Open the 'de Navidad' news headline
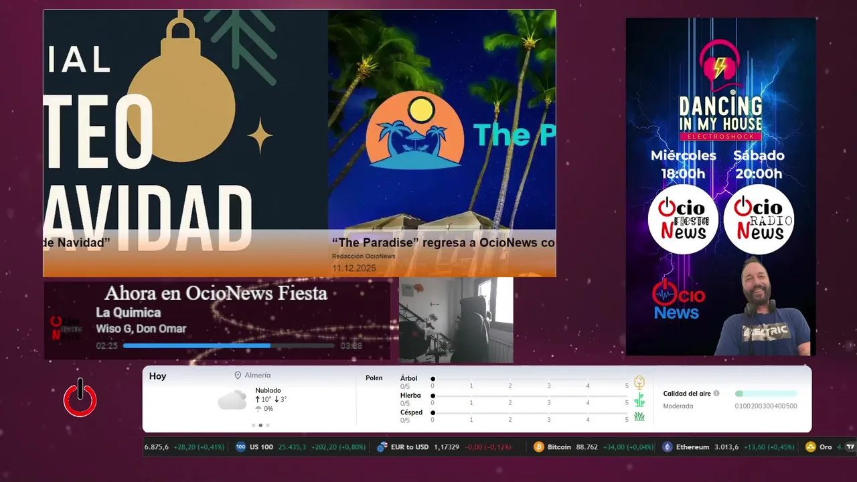The width and height of the screenshot is (857, 482). tap(76, 242)
